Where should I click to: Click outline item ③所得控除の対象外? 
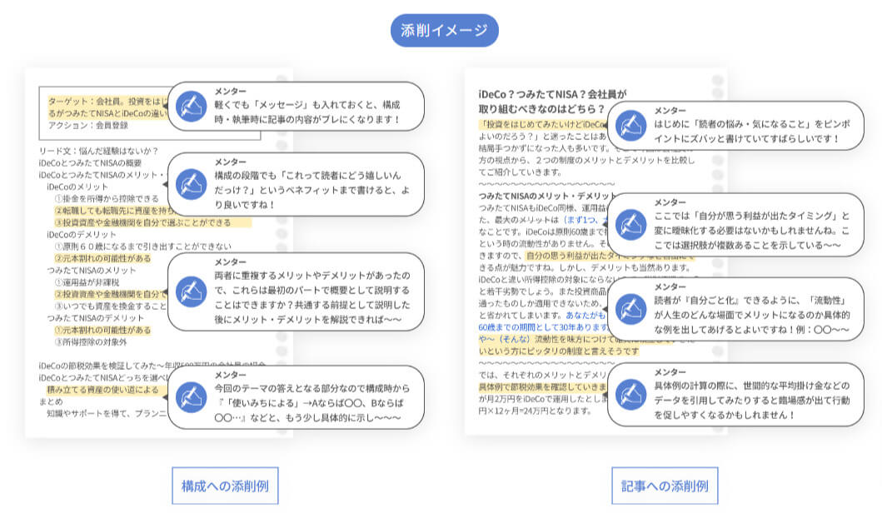[x=91, y=342]
